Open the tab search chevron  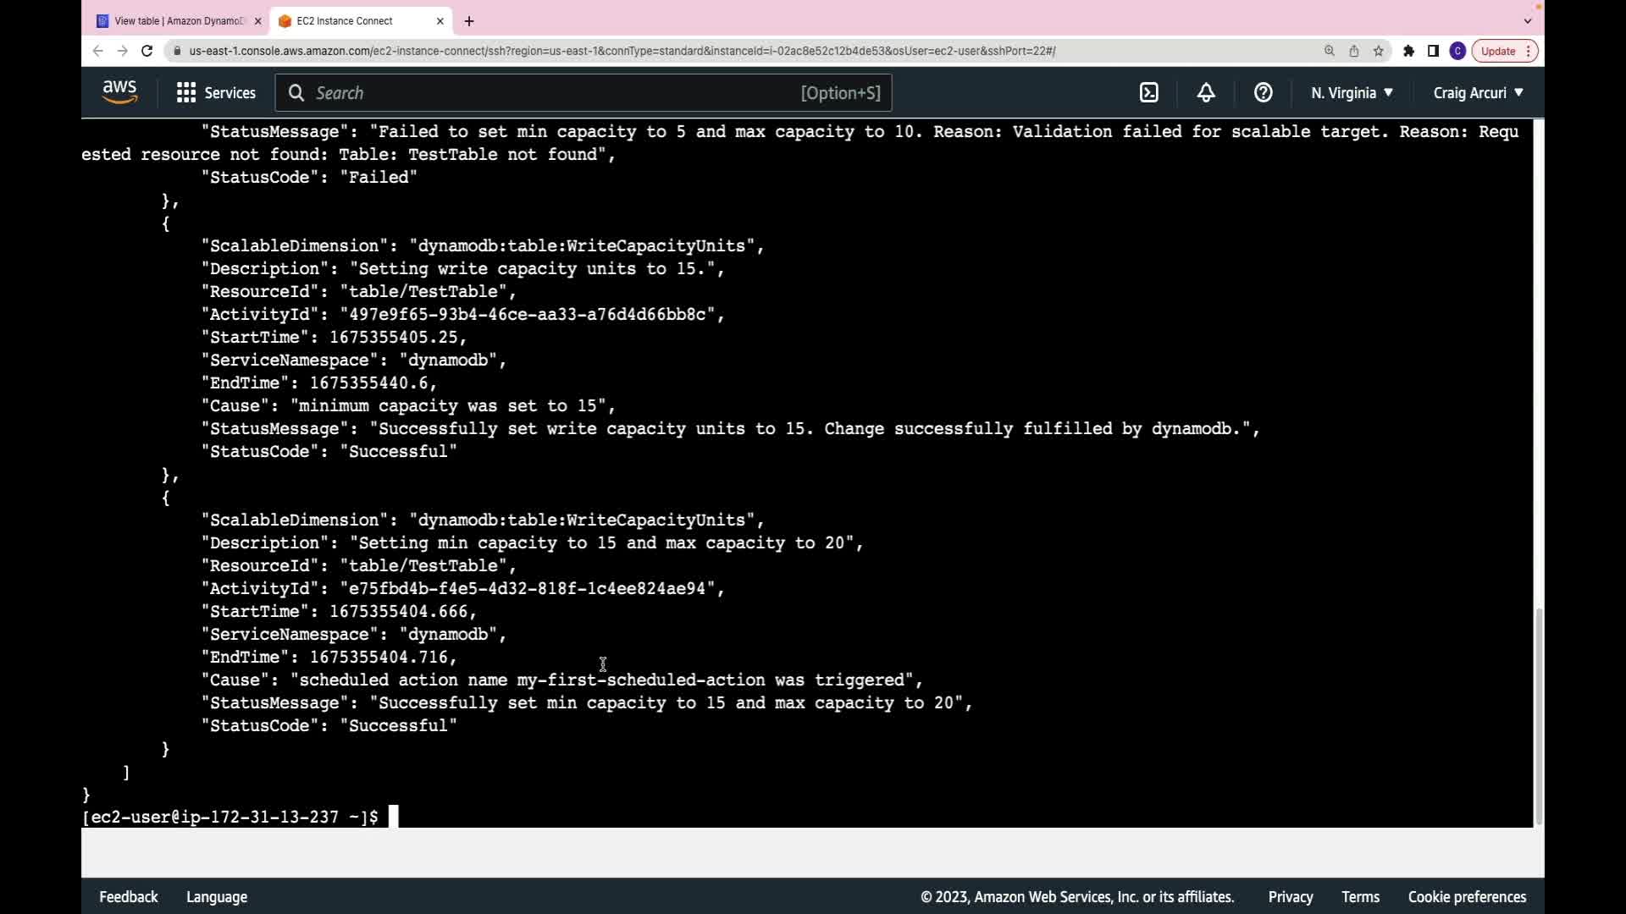coord(1528,21)
